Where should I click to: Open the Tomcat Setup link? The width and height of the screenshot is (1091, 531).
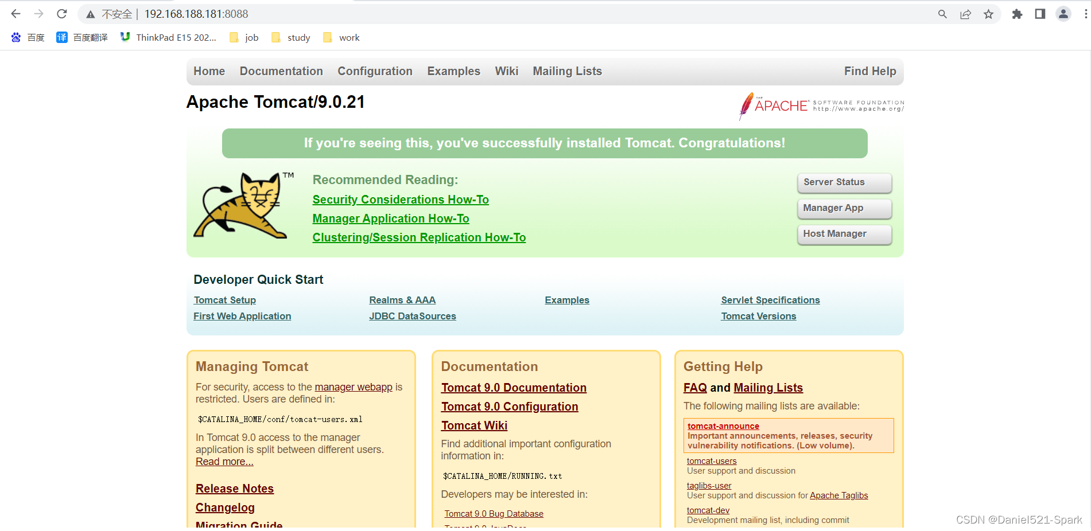tap(225, 300)
